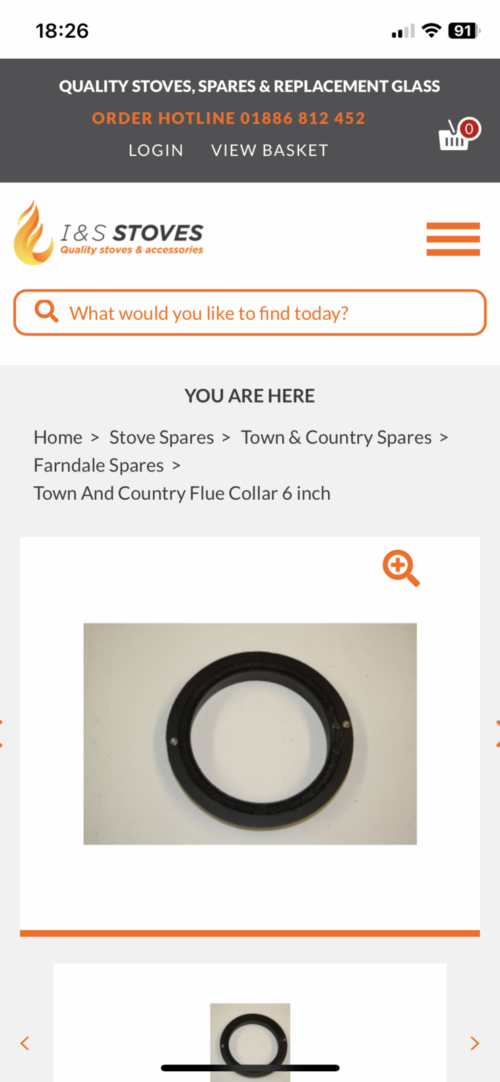
Task: Zoom product image with magnifier-plus icon
Action: click(x=401, y=568)
